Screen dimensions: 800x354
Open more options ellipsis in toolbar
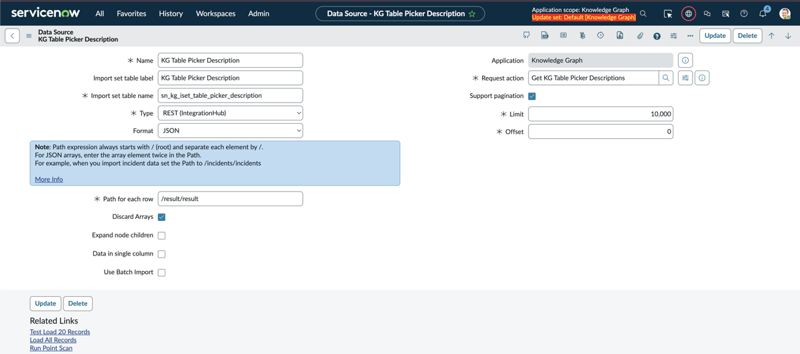tap(690, 36)
